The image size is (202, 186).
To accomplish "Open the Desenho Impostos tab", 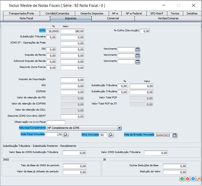I will coord(92,14).
